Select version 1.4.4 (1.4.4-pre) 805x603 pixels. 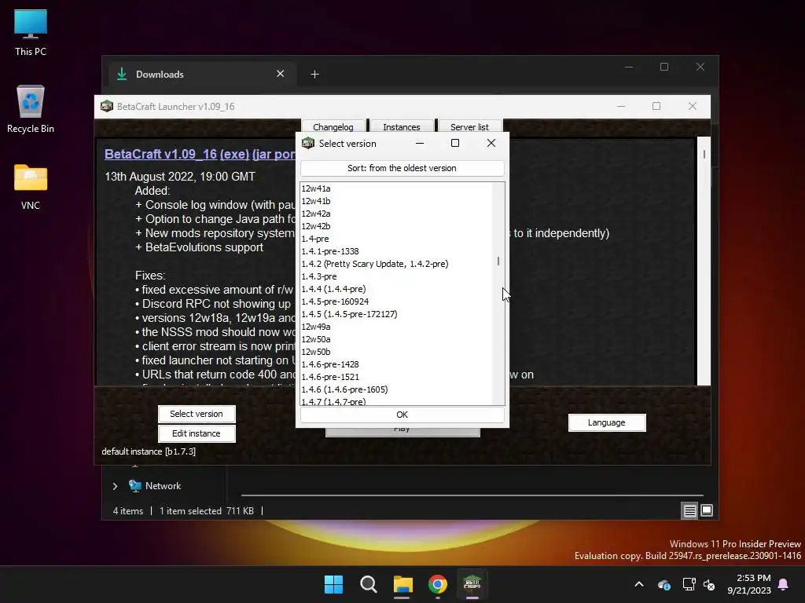pyautogui.click(x=396, y=289)
